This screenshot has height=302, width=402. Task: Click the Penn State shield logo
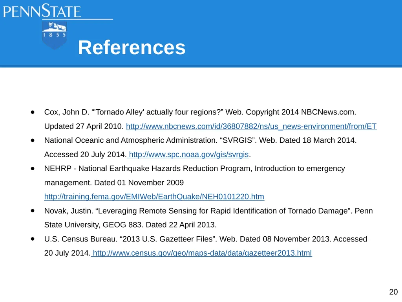[x=54, y=35]
